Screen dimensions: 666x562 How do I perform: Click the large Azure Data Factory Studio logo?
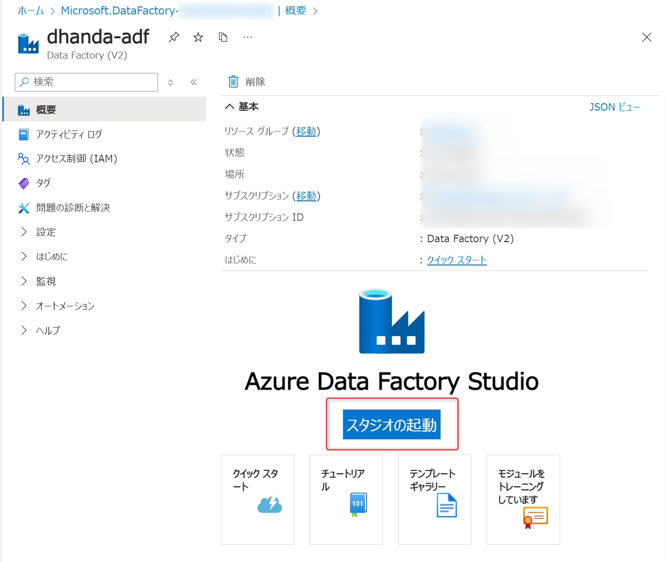(x=392, y=321)
